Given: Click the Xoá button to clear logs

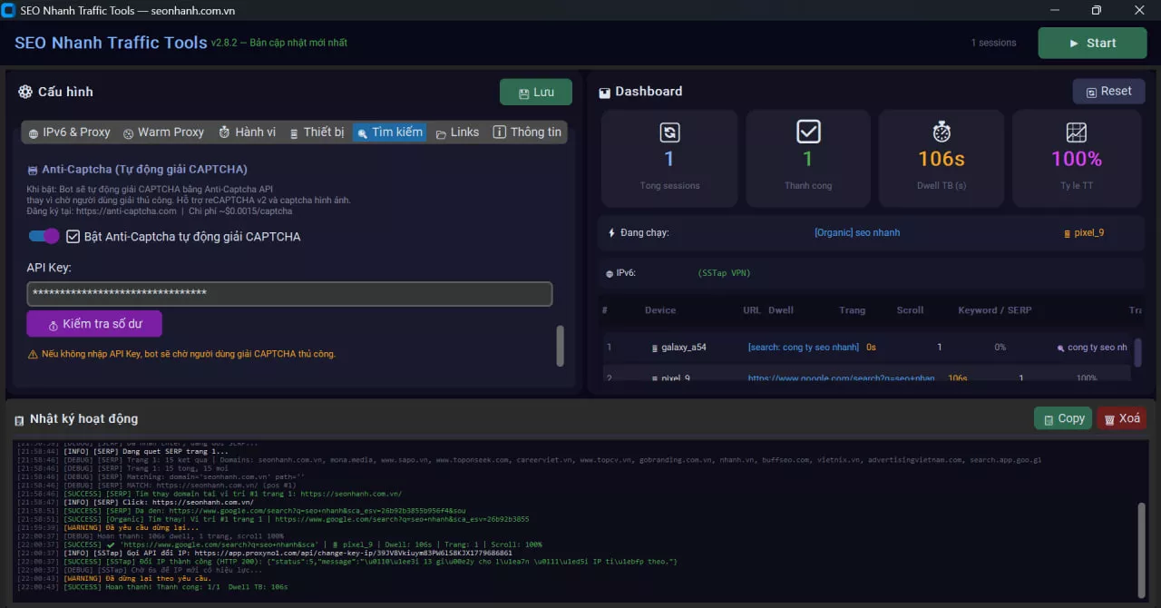Looking at the screenshot, I should point(1122,418).
